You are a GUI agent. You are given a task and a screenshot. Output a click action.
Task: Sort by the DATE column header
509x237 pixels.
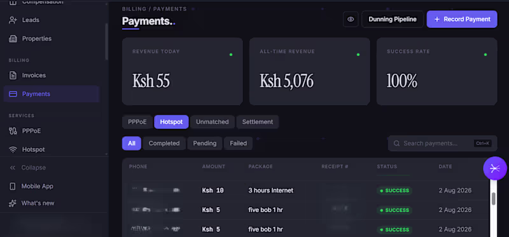pyautogui.click(x=445, y=166)
